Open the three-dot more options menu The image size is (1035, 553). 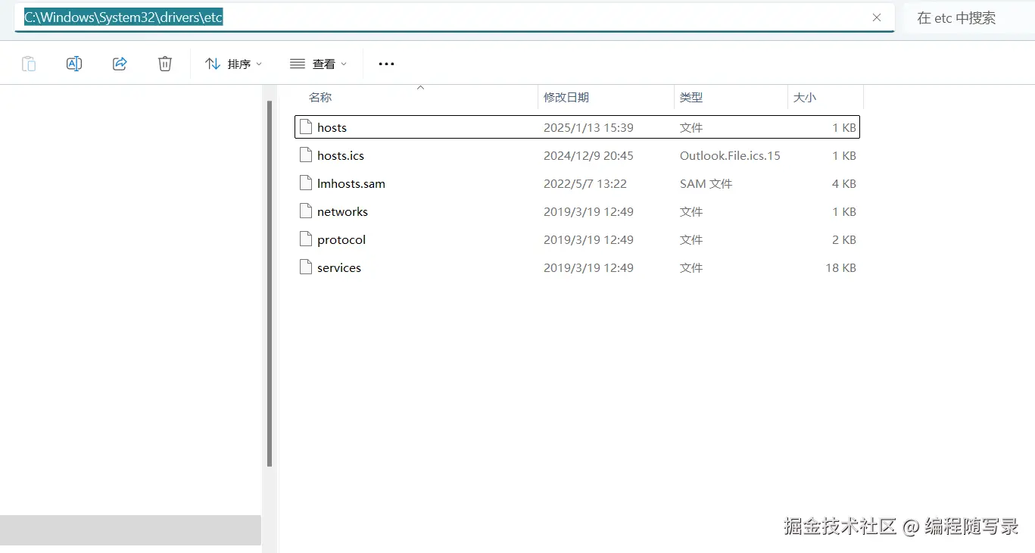[386, 64]
